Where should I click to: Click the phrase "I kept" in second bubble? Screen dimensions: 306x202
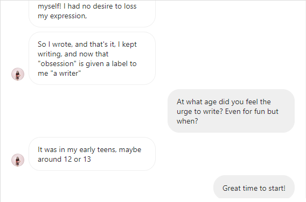127,45
